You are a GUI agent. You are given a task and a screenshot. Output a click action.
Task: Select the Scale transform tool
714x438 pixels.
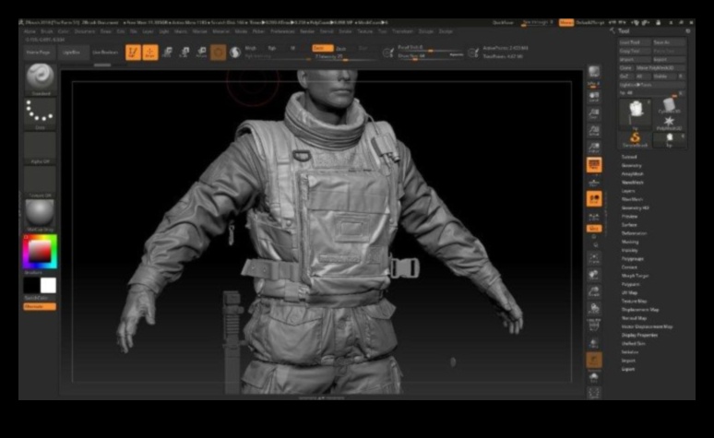184,53
